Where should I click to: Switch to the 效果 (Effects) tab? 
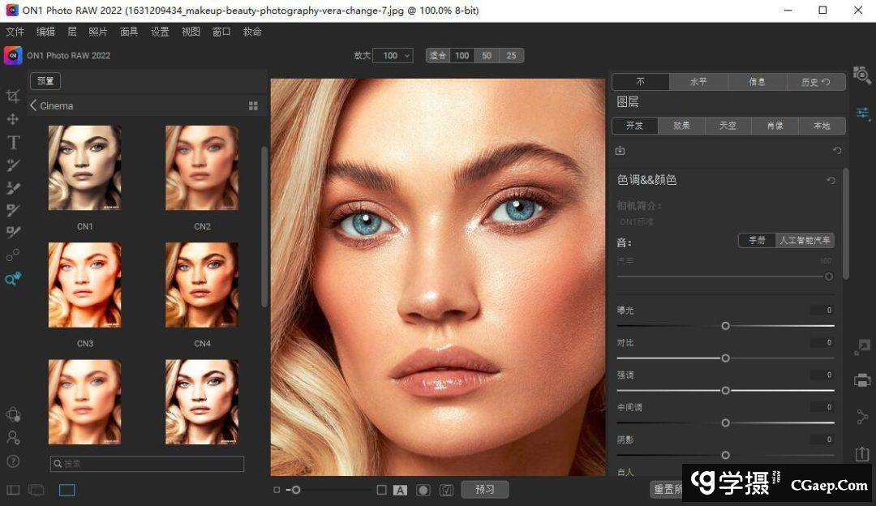(681, 126)
